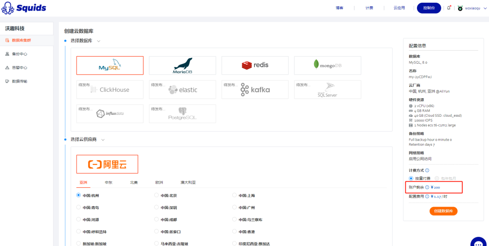Select 中国:青岛 region radio
The height and width of the screenshot is (246, 489).
pos(79,207)
